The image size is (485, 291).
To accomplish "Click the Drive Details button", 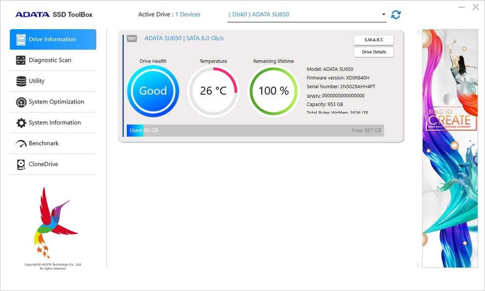I will pyautogui.click(x=373, y=52).
